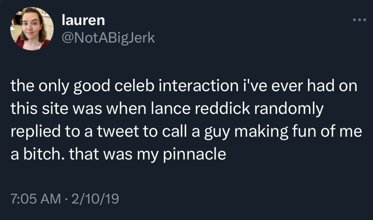Click the 2/10/19 date
Screen dimensions: 373x220
[x=95, y=199]
